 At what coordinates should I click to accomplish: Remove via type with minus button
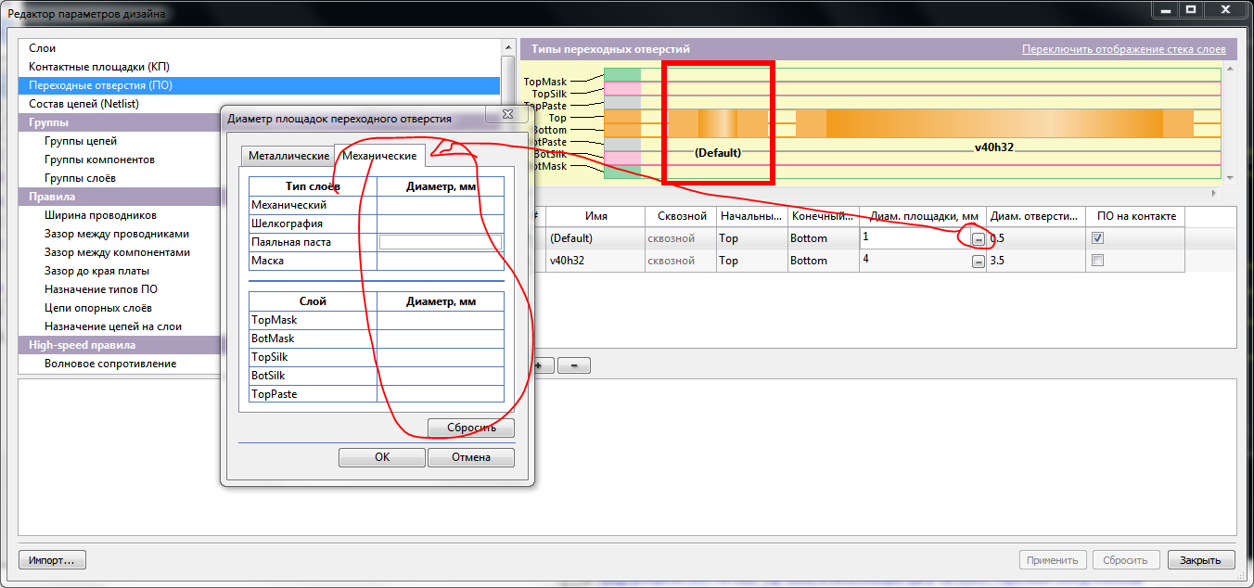tap(574, 365)
